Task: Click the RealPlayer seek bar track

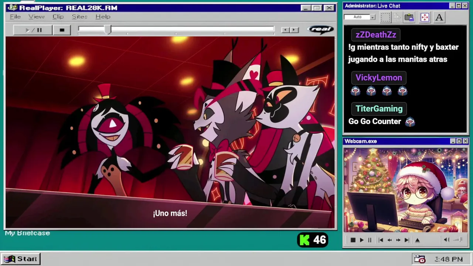Action: coord(176,30)
